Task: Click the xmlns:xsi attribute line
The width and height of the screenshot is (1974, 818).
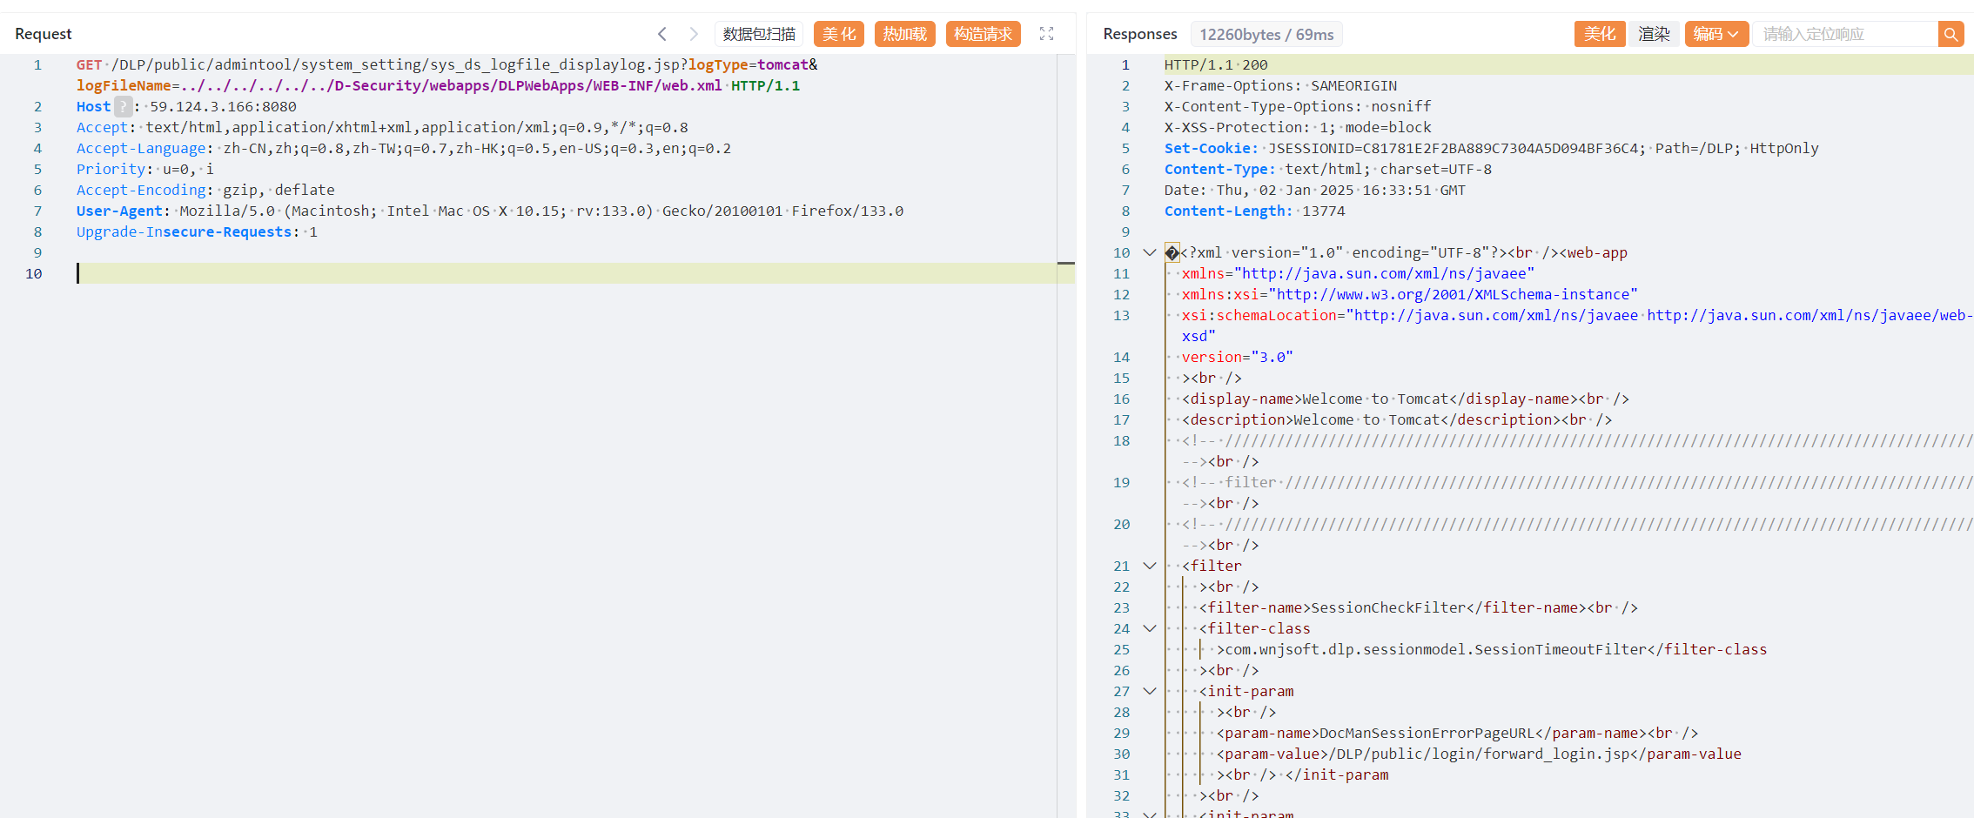Action: click(x=1409, y=294)
